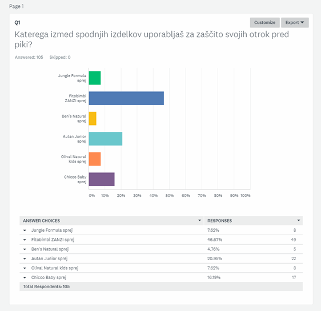Expand arrow beside Olival Natural kids sprej
This screenshot has width=321, height=311.
click(x=25, y=268)
